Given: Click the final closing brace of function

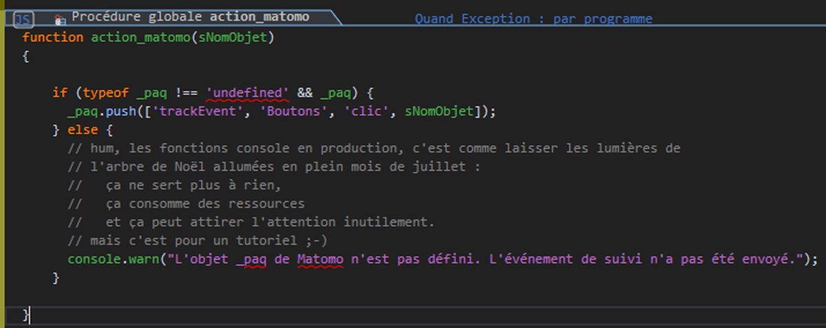Looking at the screenshot, I should point(26,315).
